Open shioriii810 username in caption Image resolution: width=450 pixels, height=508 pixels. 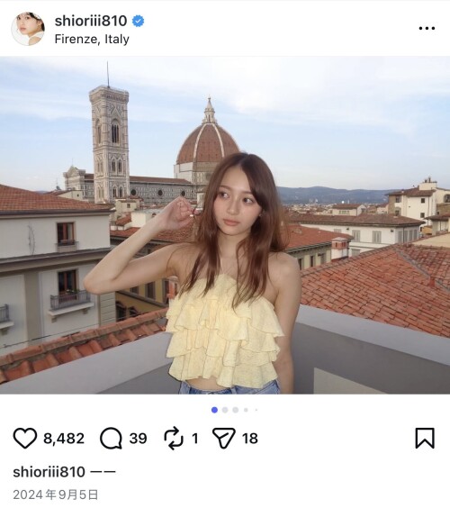pos(49,472)
